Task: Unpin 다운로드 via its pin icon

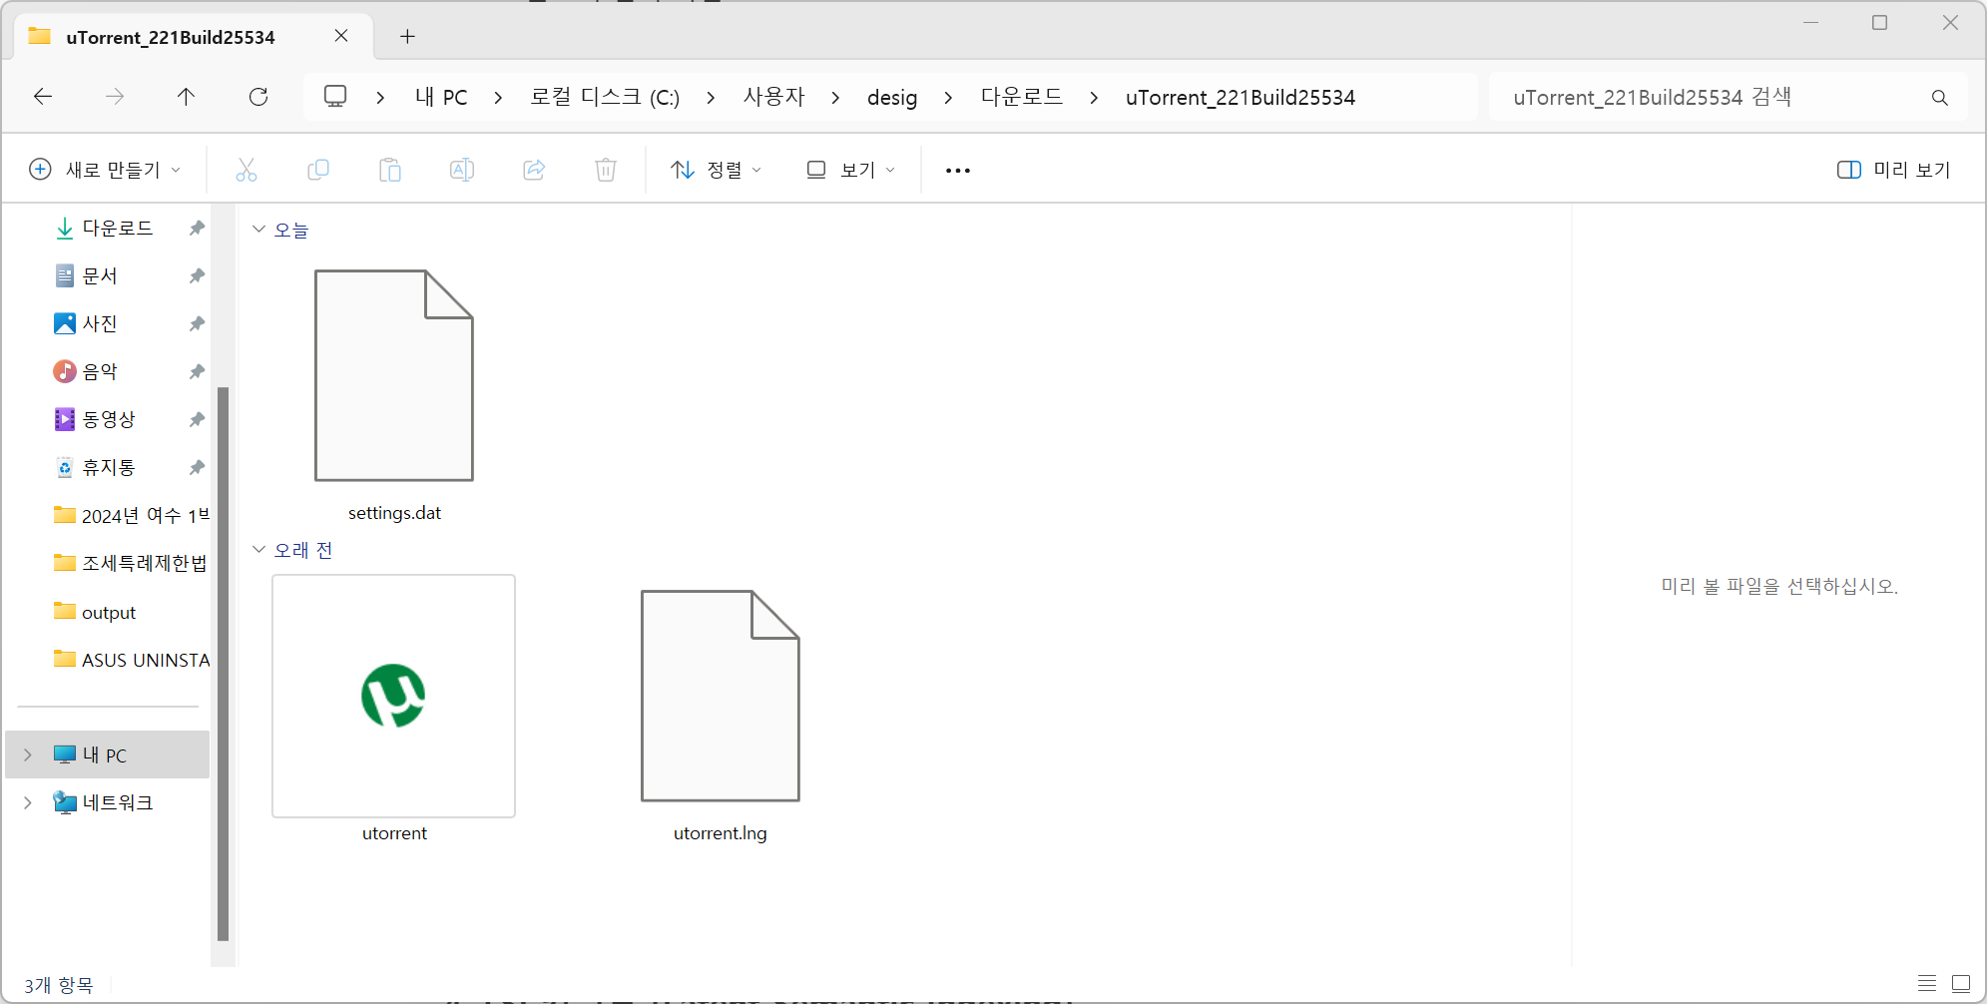Action: pyautogui.click(x=197, y=229)
